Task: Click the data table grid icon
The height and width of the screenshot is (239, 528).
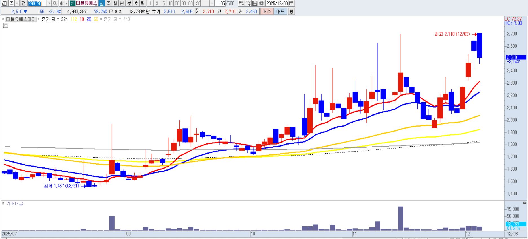Action: click(5, 26)
